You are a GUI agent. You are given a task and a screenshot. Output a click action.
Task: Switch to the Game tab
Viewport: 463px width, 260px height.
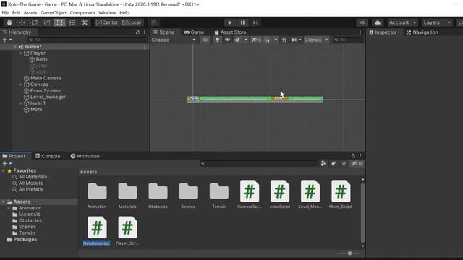[x=194, y=32]
